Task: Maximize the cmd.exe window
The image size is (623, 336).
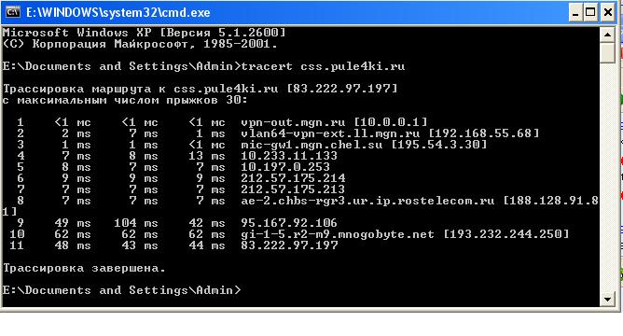Action: [590, 12]
